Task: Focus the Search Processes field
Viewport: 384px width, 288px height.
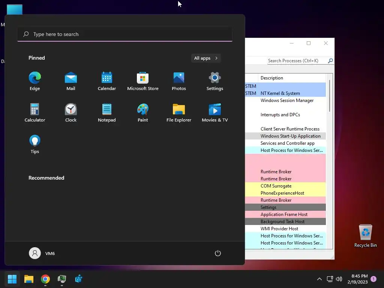Action: 297,61
